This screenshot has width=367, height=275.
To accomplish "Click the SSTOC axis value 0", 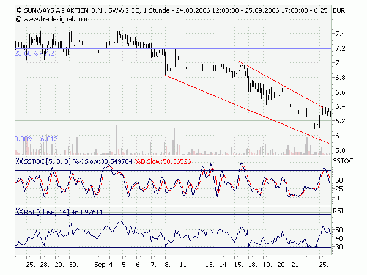I will (x=337, y=198).
